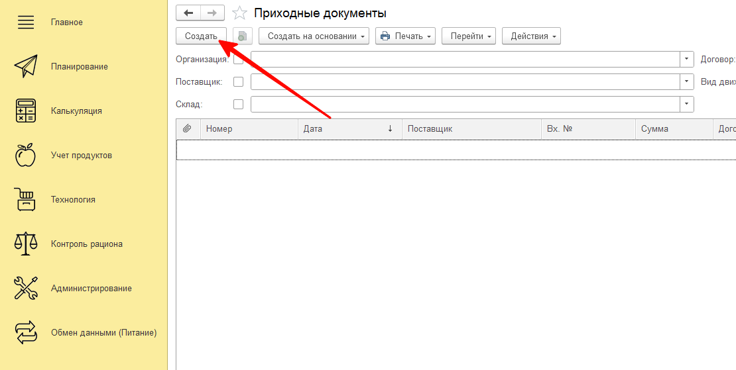
Task: Open Создать на основании menu button
Action: [x=314, y=36]
